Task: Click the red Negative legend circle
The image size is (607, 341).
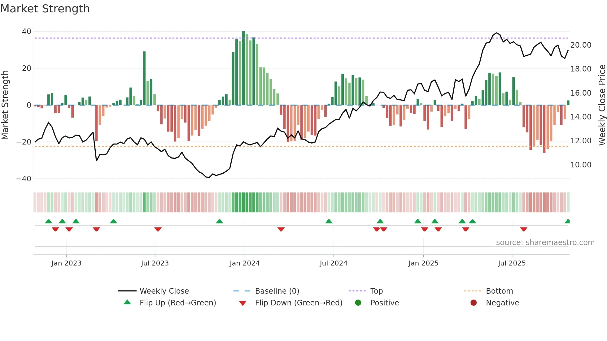Action: (x=474, y=303)
